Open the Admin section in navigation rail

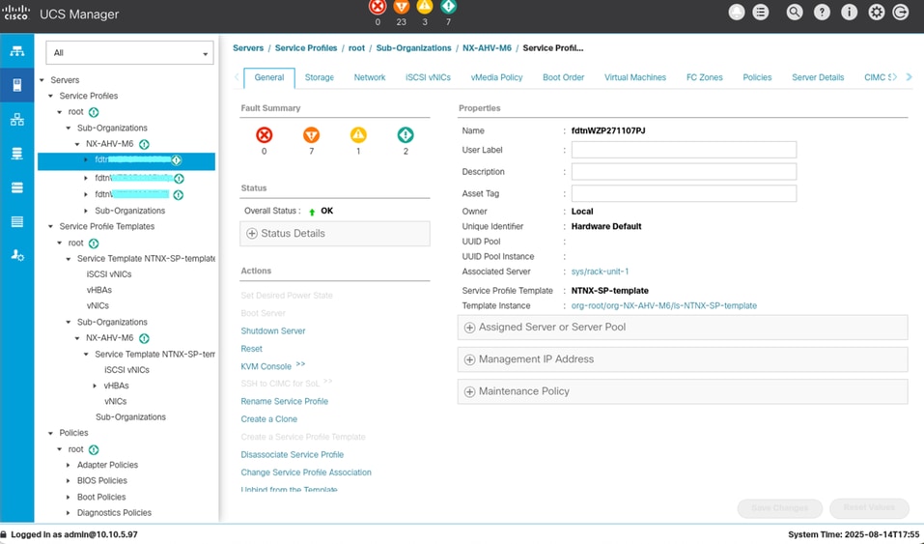(x=17, y=255)
